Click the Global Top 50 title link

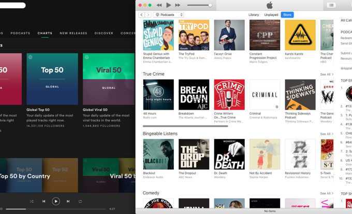coord(38,110)
